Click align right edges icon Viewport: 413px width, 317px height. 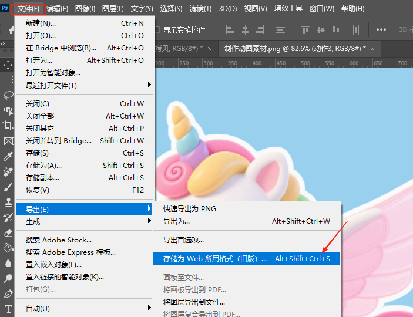(x=260, y=30)
